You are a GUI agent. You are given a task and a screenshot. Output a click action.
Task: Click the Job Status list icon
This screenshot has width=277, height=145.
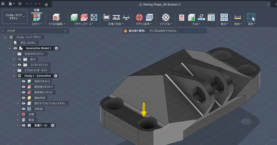tap(211, 17)
